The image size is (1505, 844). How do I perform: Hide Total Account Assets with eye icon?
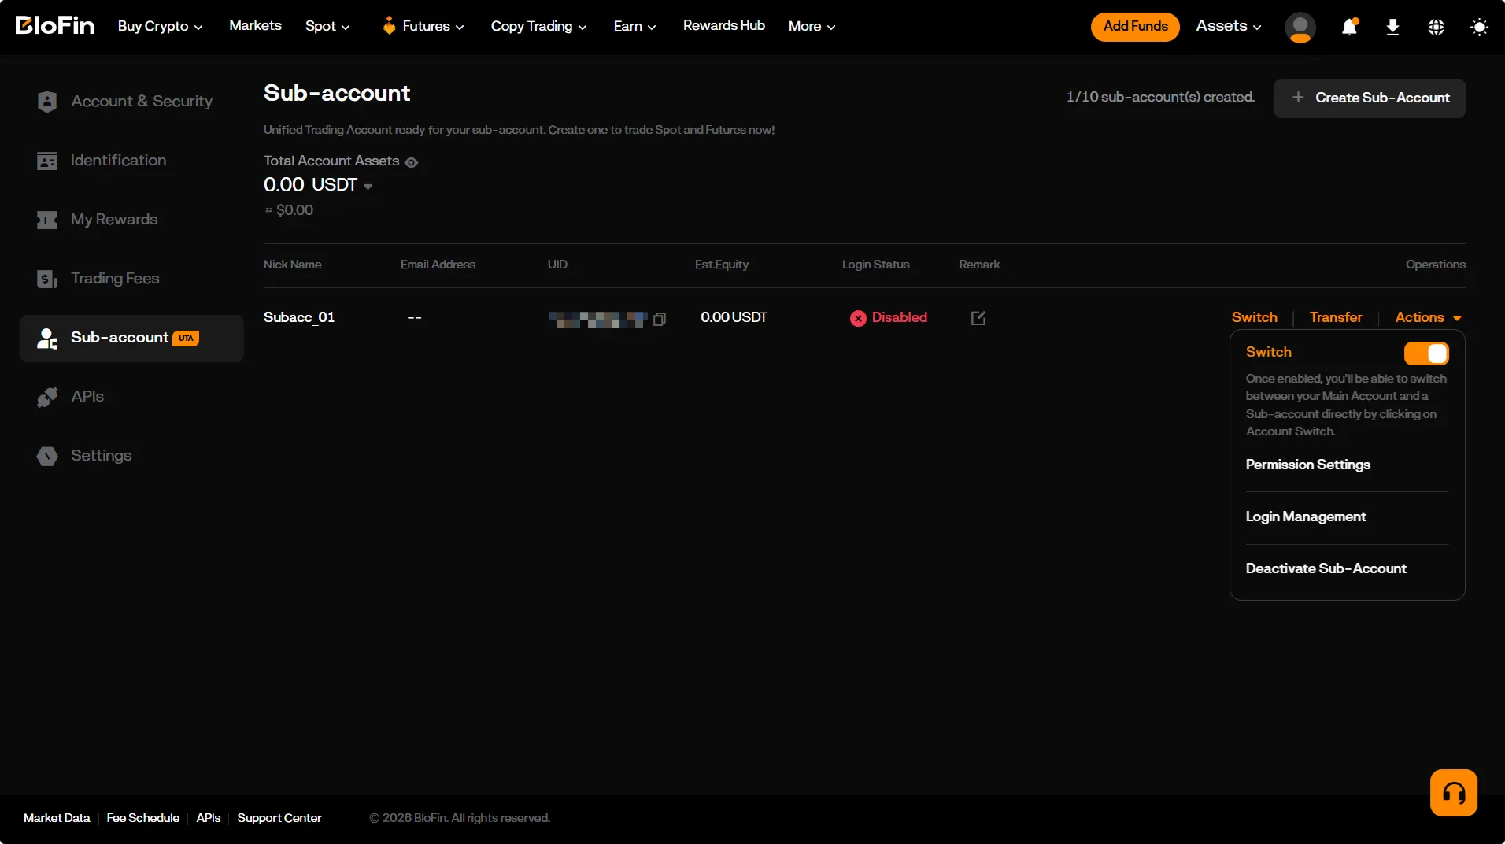click(x=411, y=162)
